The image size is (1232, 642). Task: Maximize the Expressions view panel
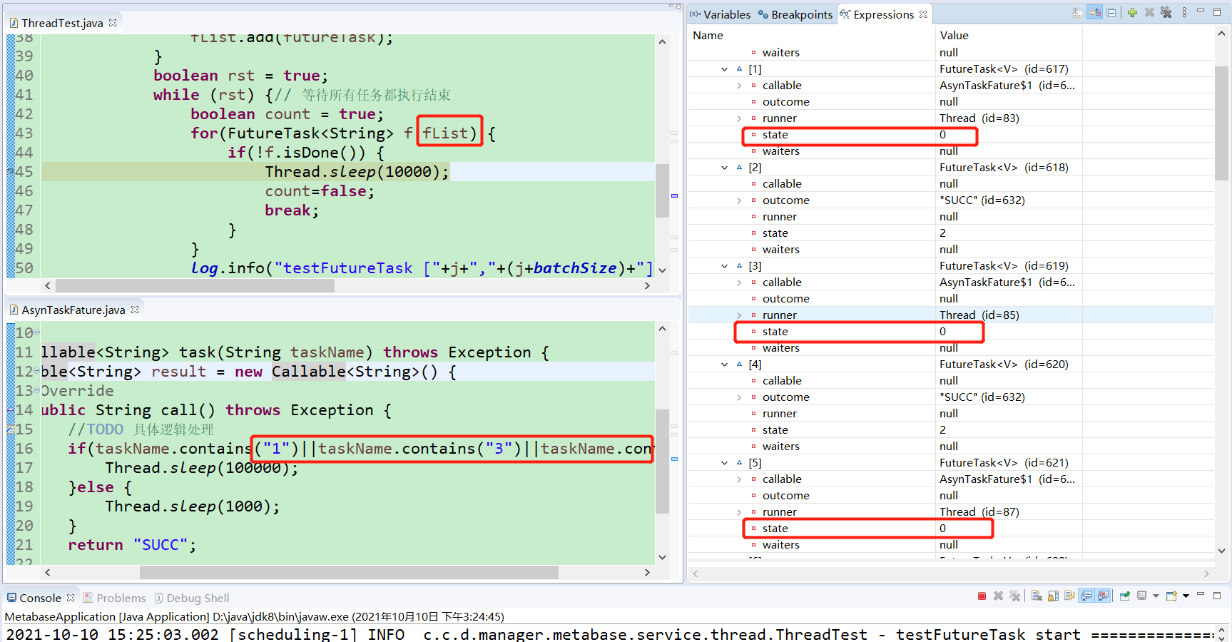1217,12
